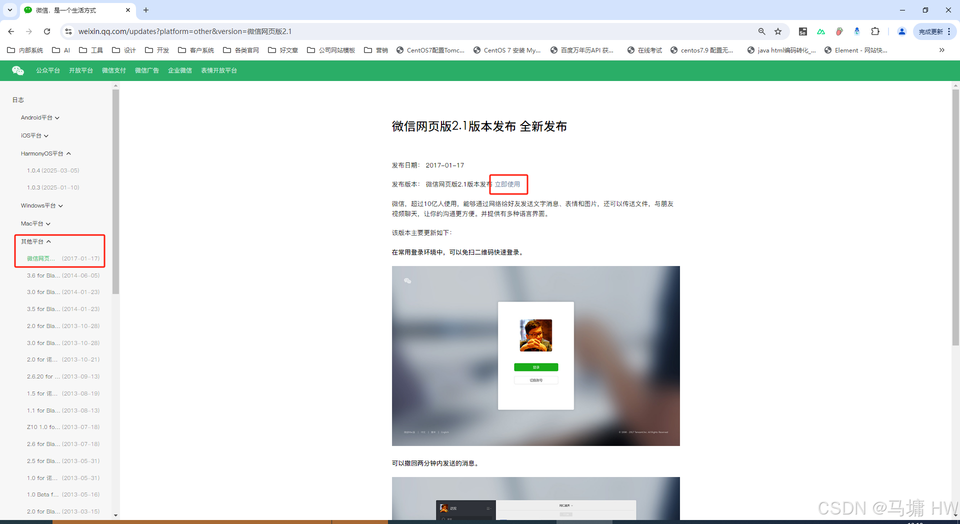Image resolution: width=960 pixels, height=524 pixels.
Task: Select the 1.0.4 (2025-03-05) version entry
Action: tap(53, 170)
